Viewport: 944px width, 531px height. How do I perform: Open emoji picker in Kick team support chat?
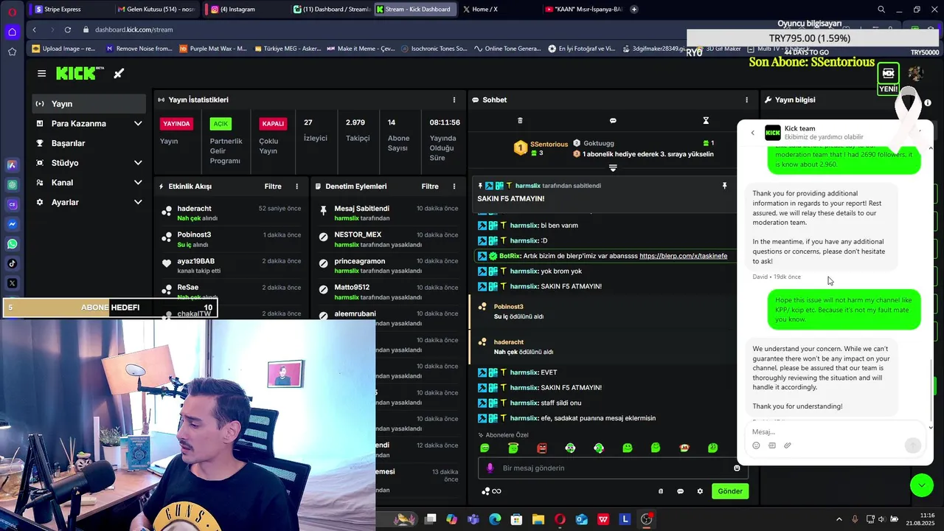pyautogui.click(x=756, y=445)
